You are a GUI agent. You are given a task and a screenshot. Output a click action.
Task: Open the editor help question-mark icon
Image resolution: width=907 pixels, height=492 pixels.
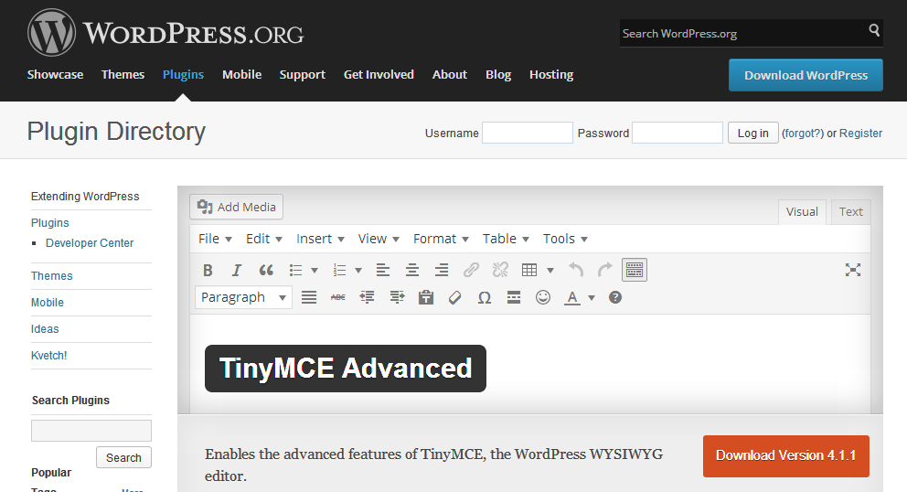tap(615, 297)
